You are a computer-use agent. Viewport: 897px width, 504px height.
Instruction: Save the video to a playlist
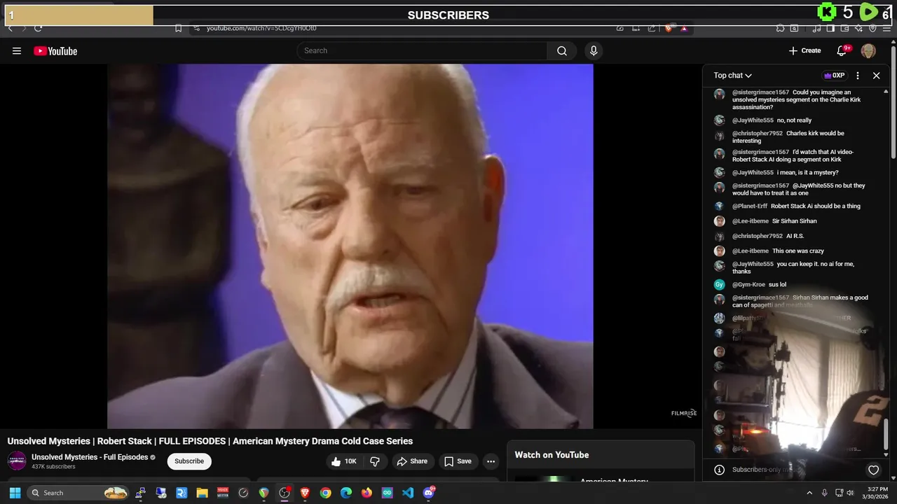coord(458,461)
